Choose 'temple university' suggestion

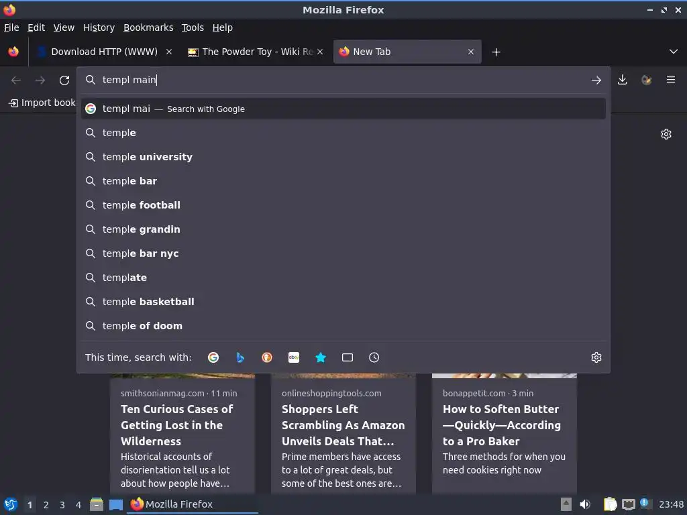[x=343, y=157]
